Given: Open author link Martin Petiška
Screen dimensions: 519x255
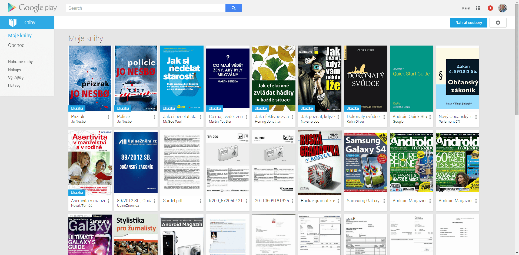Looking at the screenshot, I should pos(220,122).
